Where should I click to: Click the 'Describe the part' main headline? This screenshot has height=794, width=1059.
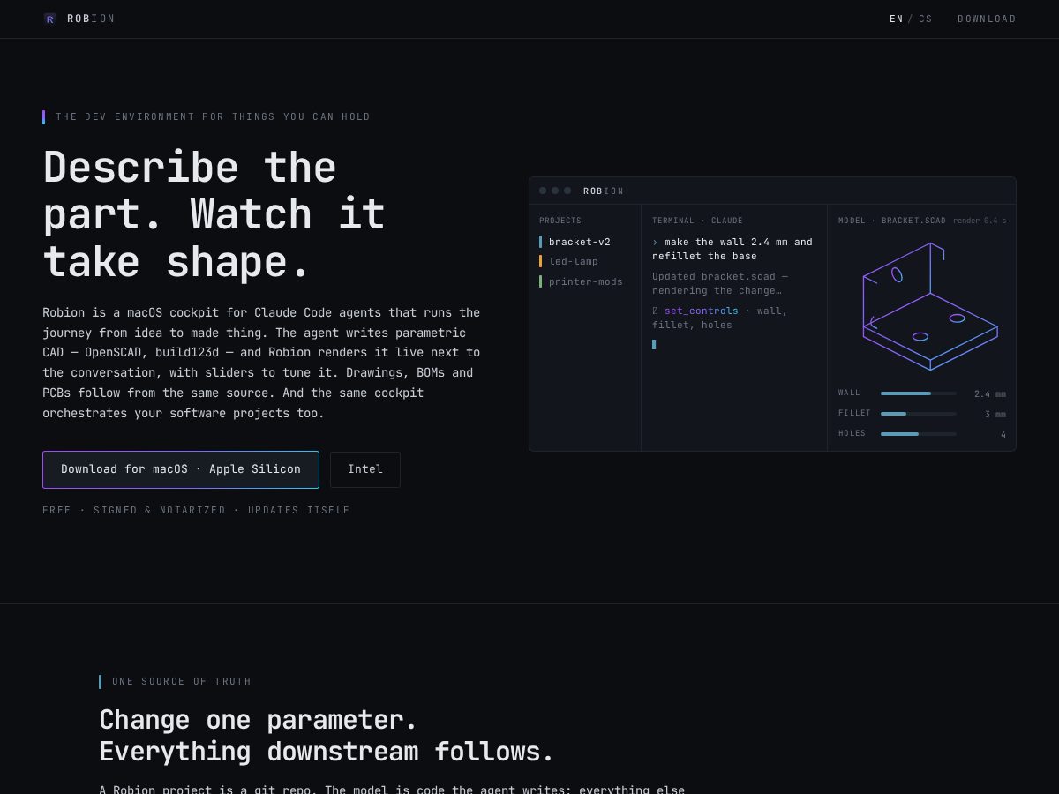[214, 215]
